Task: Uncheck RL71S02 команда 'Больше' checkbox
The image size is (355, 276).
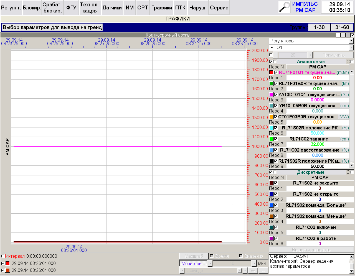Action: pyautogui.click(x=276, y=205)
